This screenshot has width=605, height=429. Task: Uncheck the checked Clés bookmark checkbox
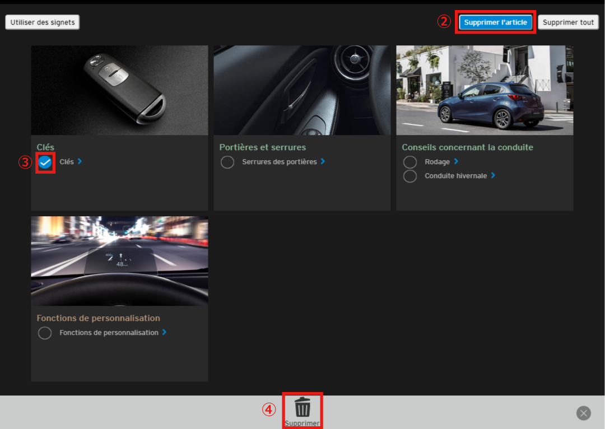[45, 162]
